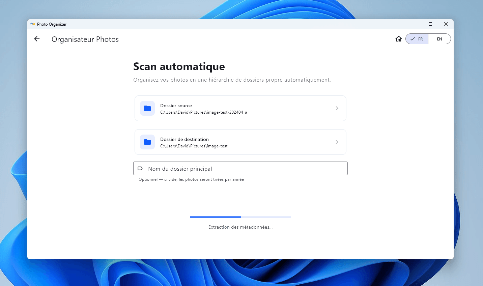Screen dimensions: 483x286
Task: Click the blue folder icon for Dossier de destination
Action: pyautogui.click(x=147, y=142)
